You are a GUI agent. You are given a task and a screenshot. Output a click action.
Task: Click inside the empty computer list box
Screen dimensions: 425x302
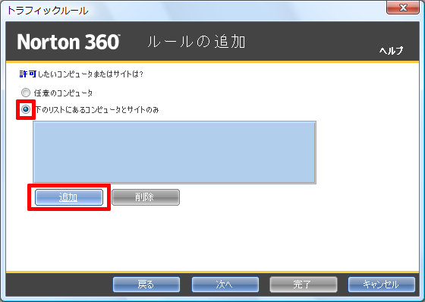click(x=175, y=153)
